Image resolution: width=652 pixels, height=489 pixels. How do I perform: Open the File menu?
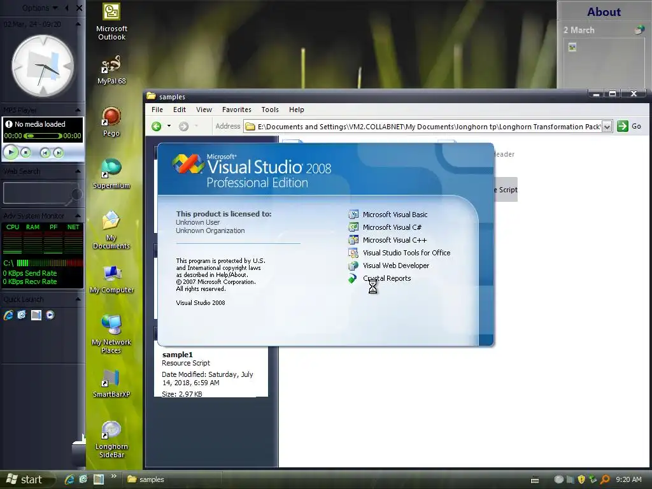157,110
